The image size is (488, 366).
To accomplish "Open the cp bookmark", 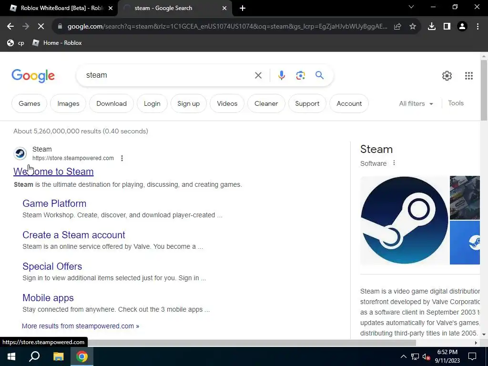I will pos(16,43).
